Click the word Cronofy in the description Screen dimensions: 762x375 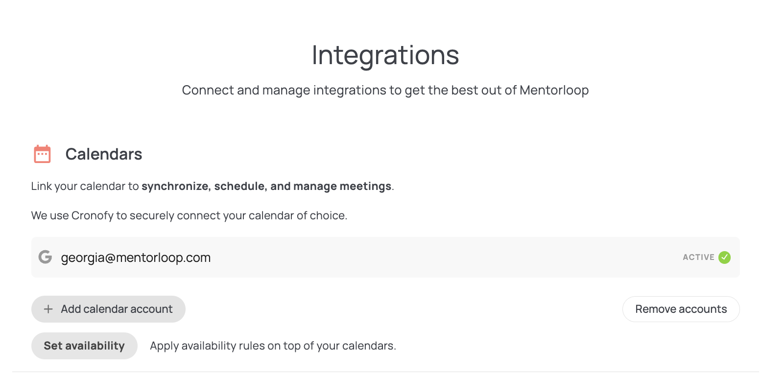point(92,215)
